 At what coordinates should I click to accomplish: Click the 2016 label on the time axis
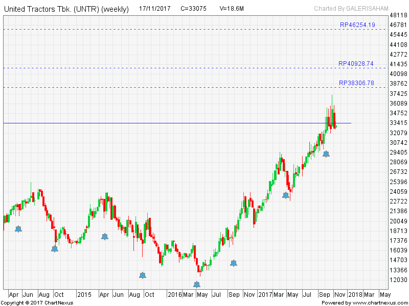click(174, 295)
